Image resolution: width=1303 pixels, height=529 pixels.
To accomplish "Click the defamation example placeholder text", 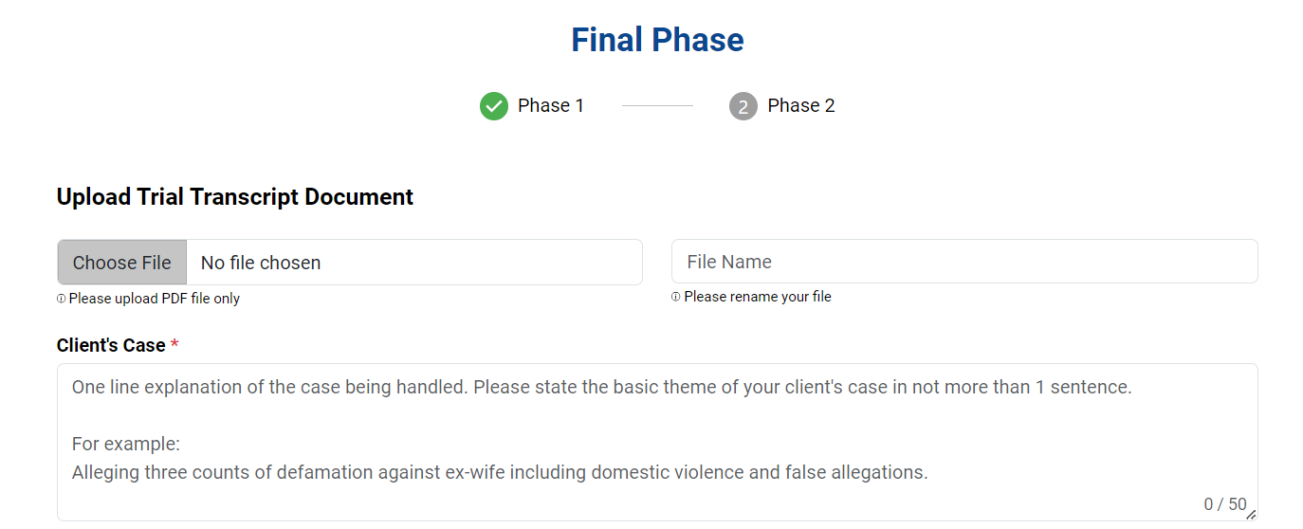I will tap(500, 472).
